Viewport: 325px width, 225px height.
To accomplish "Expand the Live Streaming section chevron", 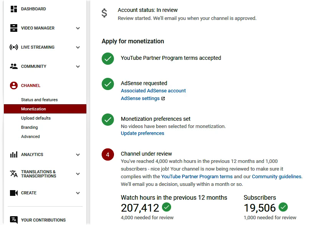I will pos(78,48).
